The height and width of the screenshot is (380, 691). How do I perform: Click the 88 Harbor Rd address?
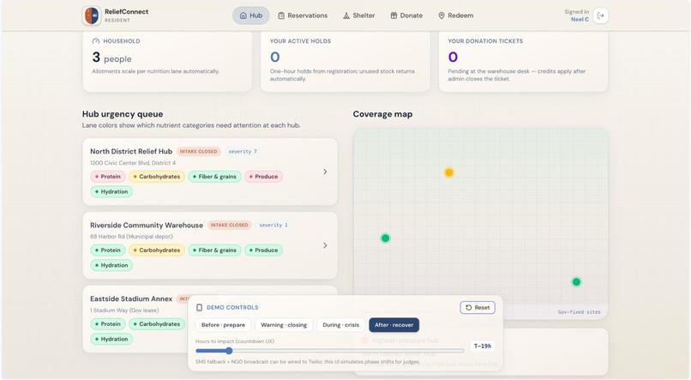[x=131, y=236]
